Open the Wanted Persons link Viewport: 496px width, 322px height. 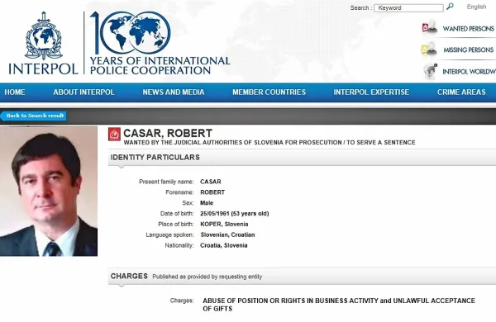[468, 29]
